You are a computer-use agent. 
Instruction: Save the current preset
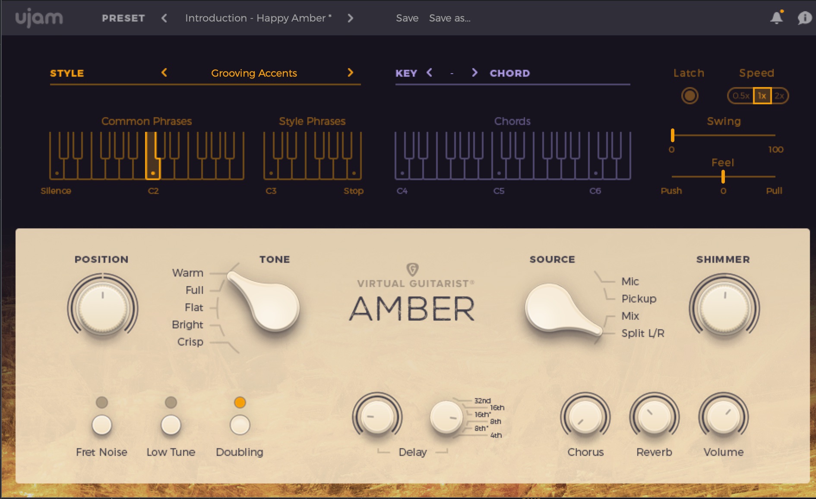[x=406, y=19]
